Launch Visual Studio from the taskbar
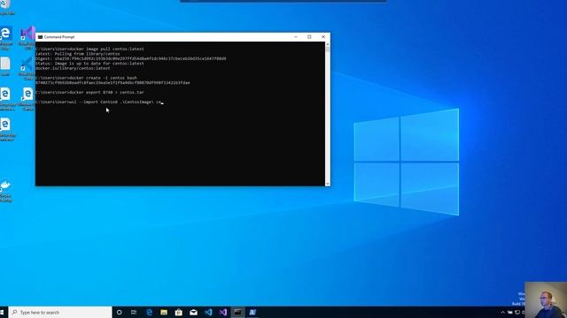567x318 pixels. click(223, 312)
